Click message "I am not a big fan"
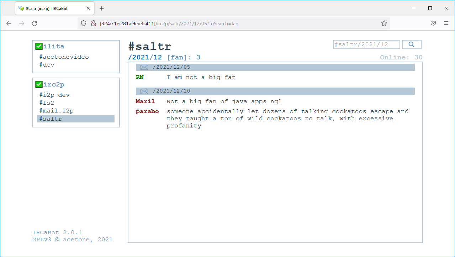The height and width of the screenshot is (257, 455). pyautogui.click(x=201, y=77)
